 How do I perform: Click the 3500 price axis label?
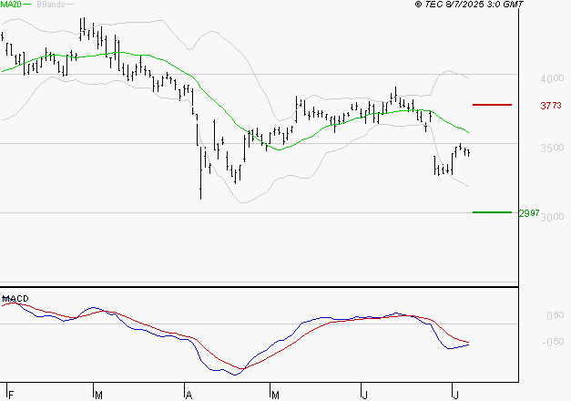(552, 148)
